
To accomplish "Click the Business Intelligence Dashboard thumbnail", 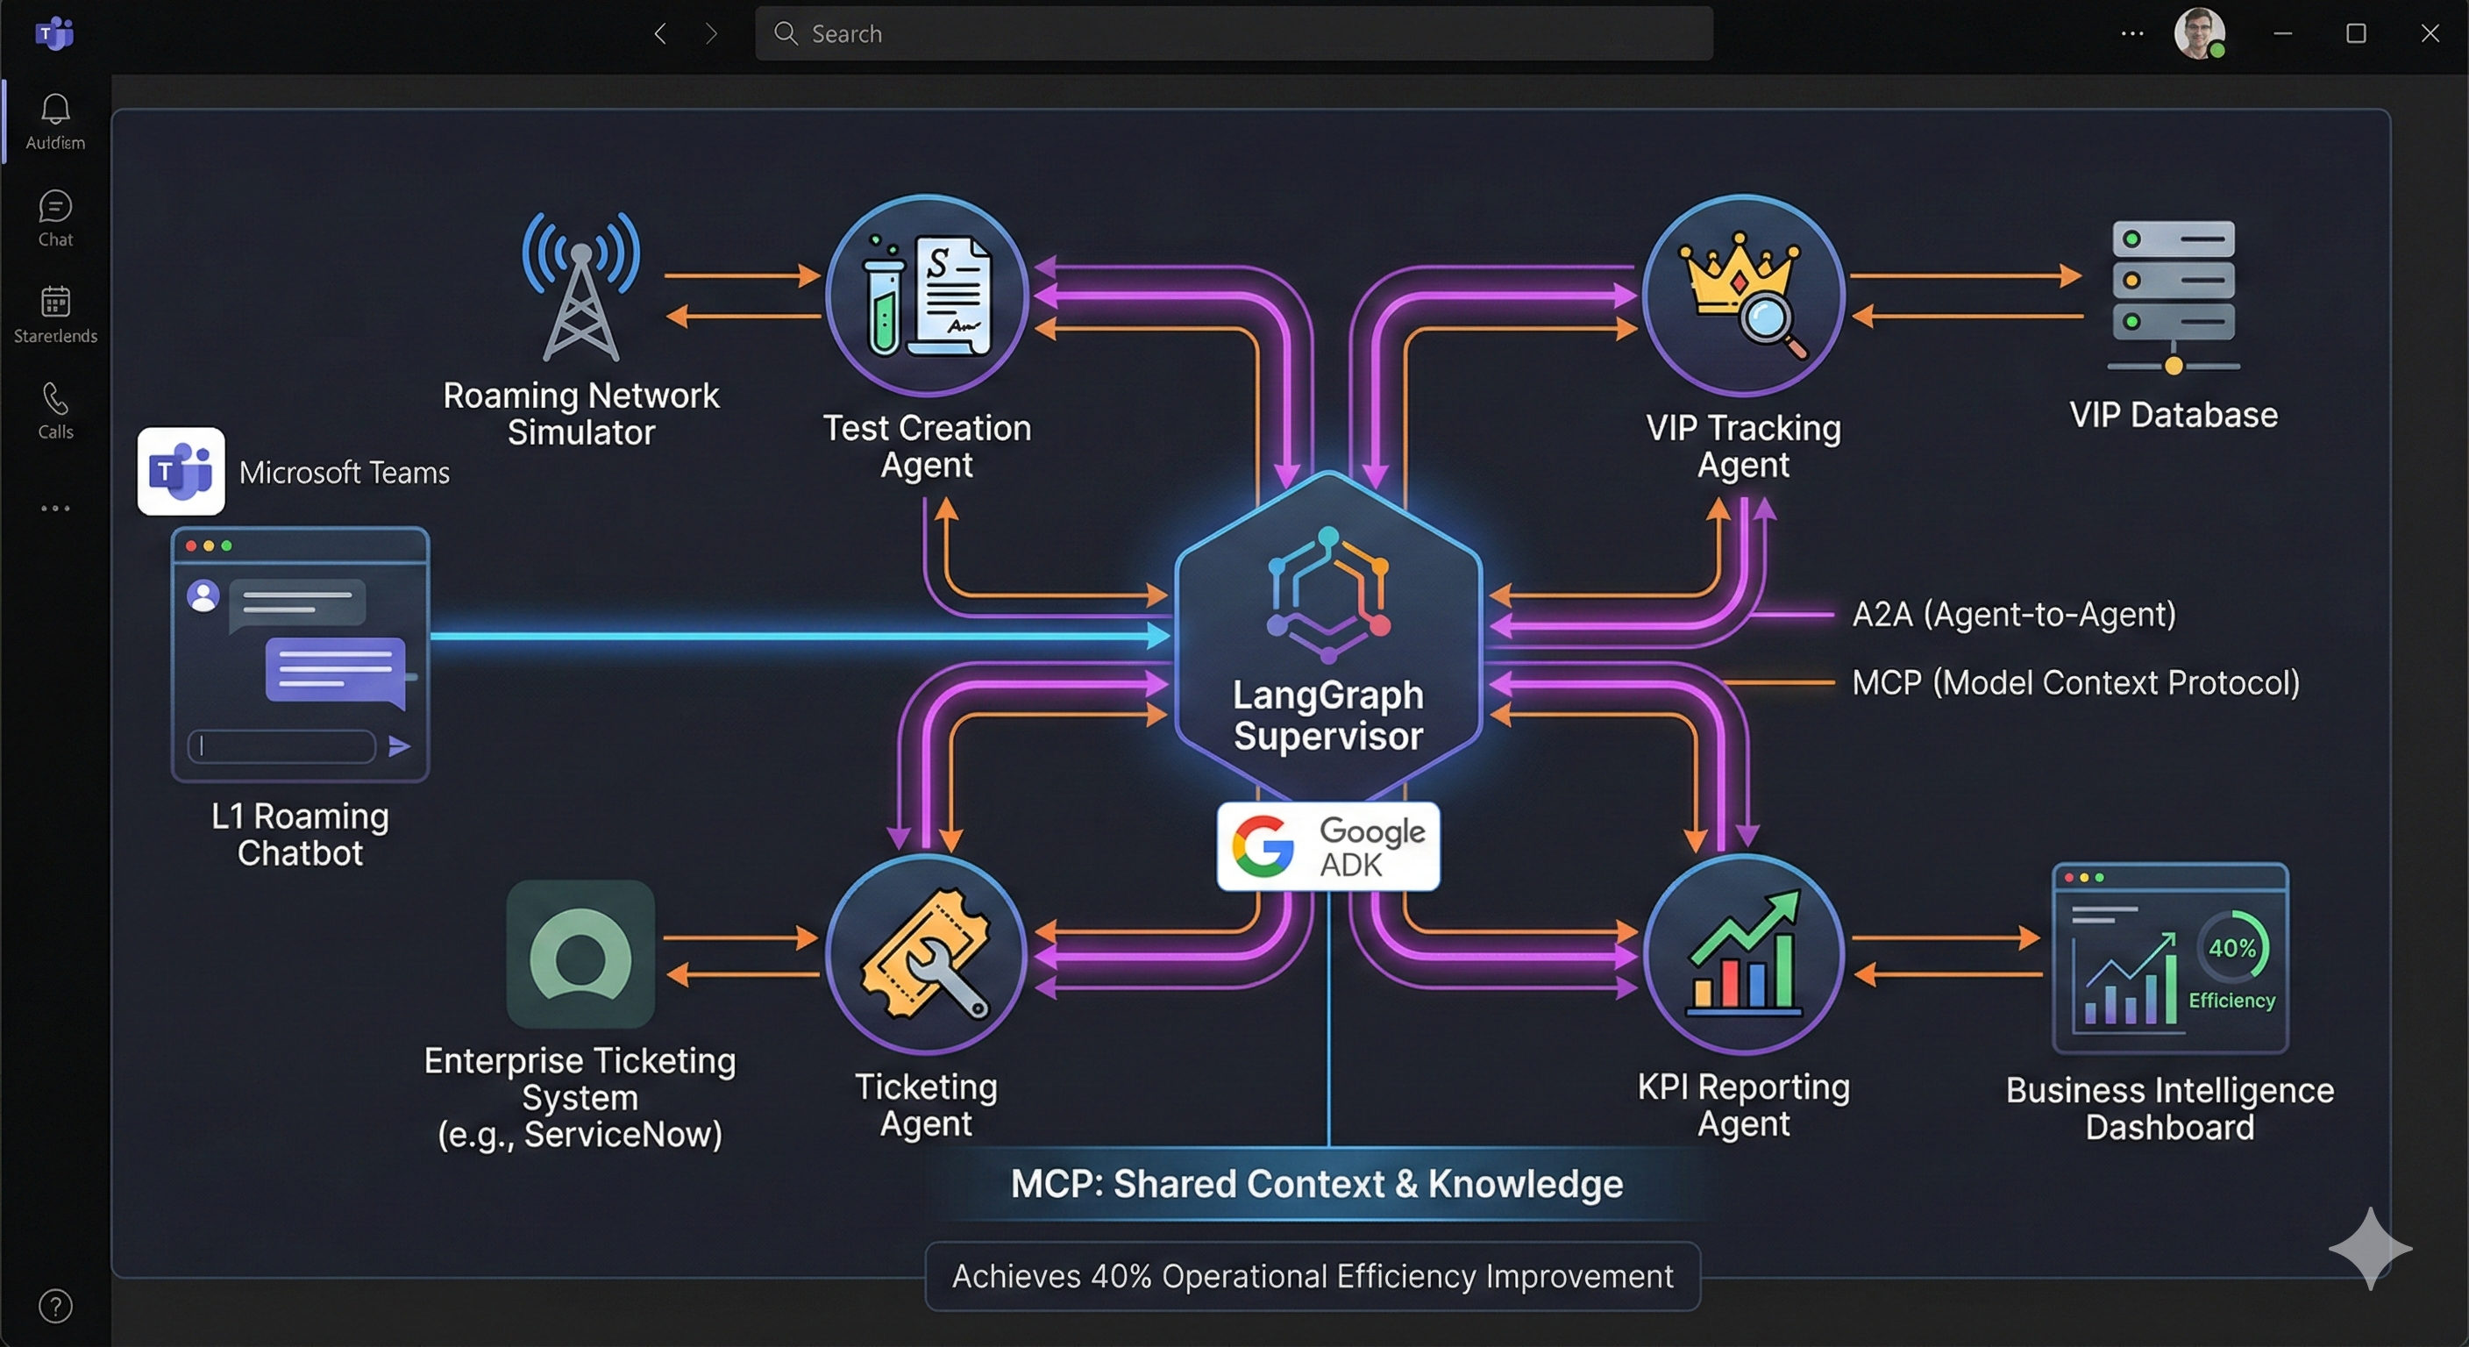I will point(2170,959).
